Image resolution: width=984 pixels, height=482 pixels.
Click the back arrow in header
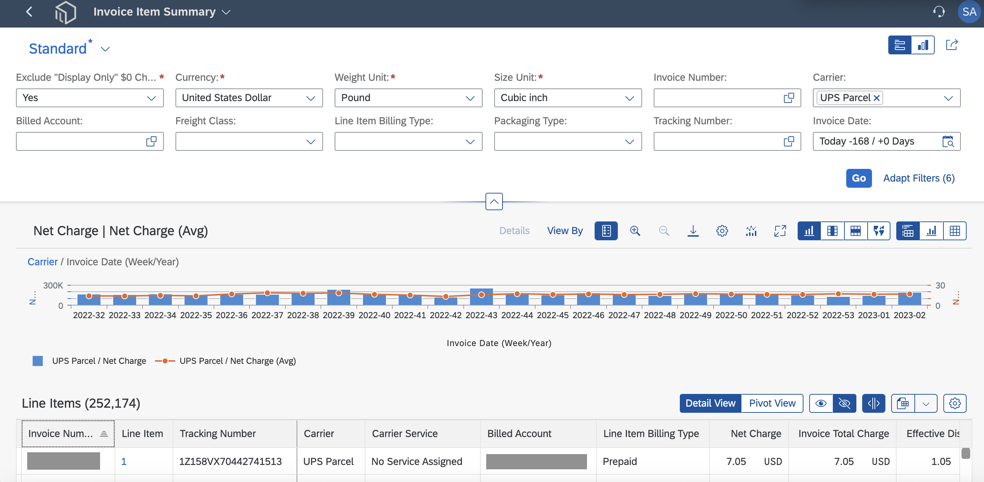point(29,12)
